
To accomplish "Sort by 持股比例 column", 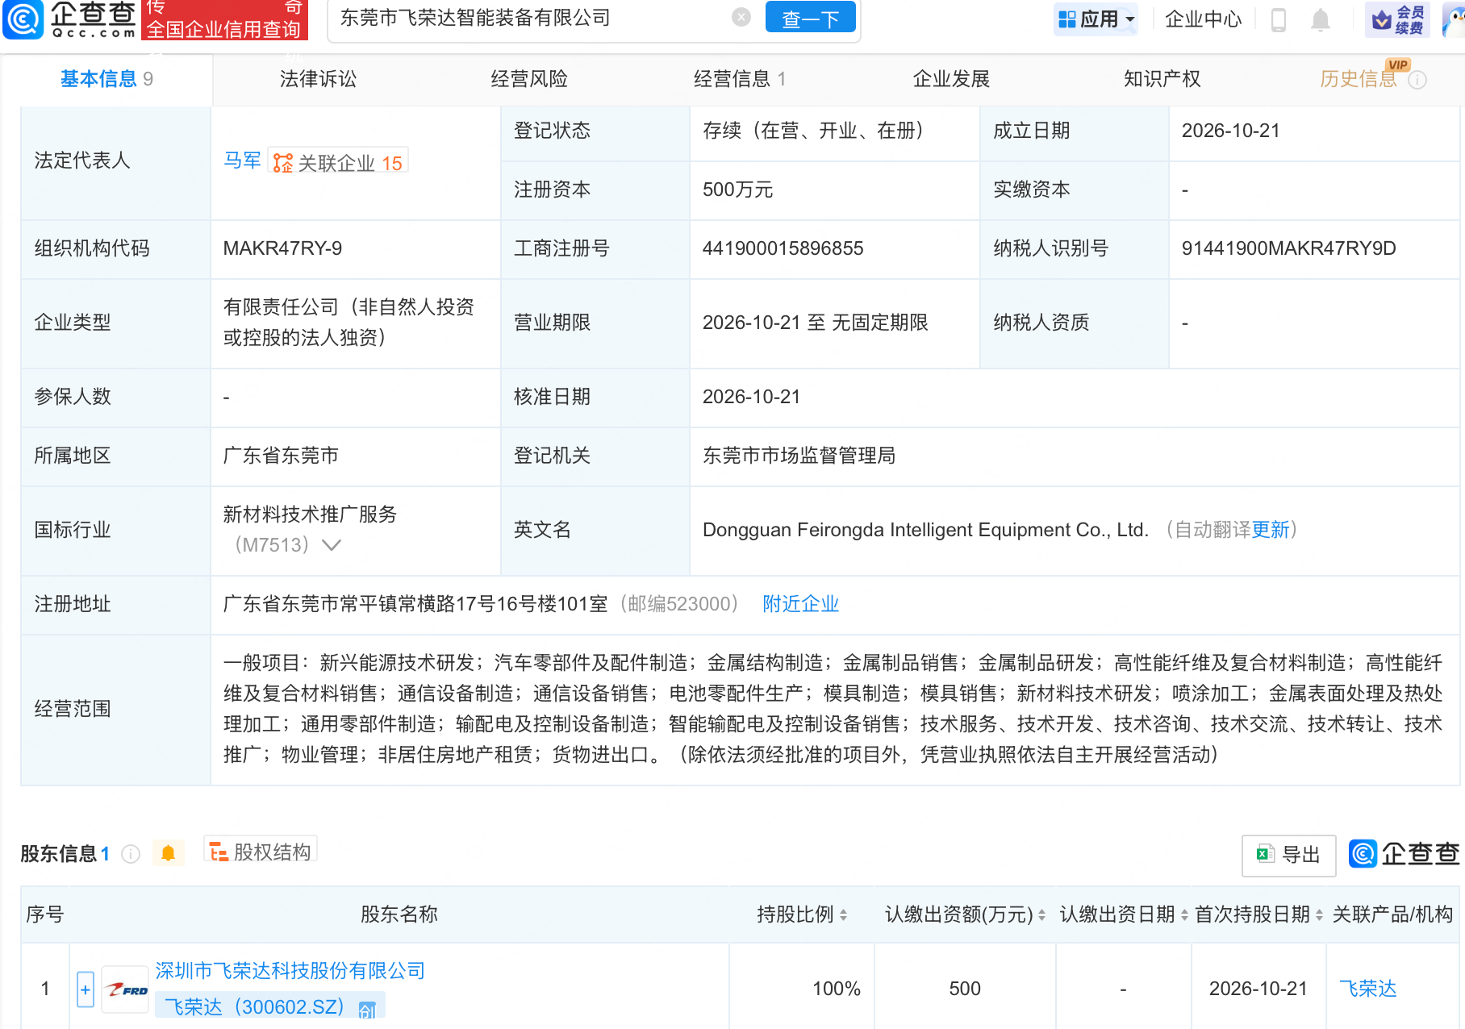I will tap(843, 914).
